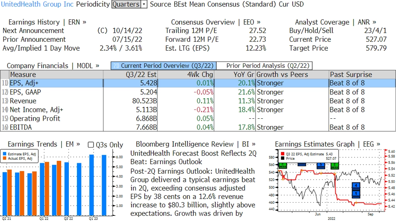Screen dimensions: 396x222
Task: Select the Operating Profit row
Action: point(198,118)
